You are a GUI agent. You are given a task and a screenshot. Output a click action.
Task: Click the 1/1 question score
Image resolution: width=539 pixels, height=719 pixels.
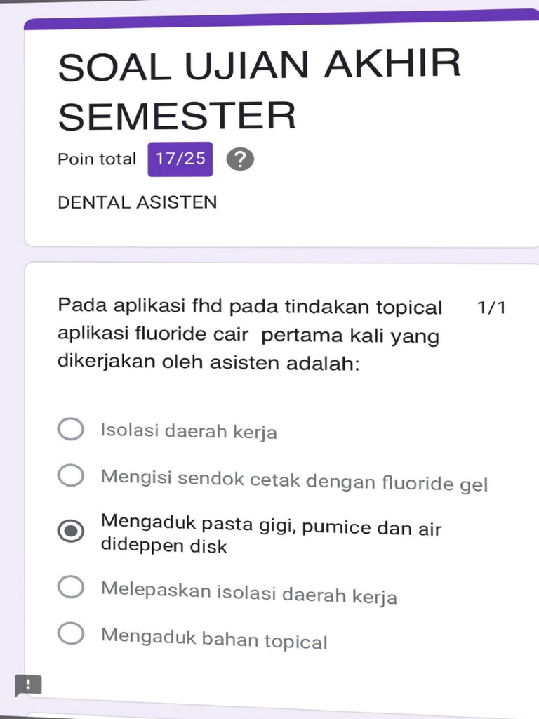491,308
